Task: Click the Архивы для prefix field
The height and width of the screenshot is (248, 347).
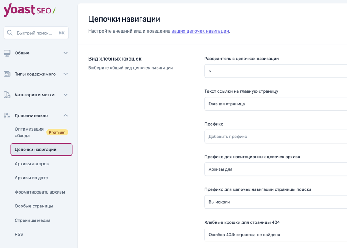Action: coord(275,169)
